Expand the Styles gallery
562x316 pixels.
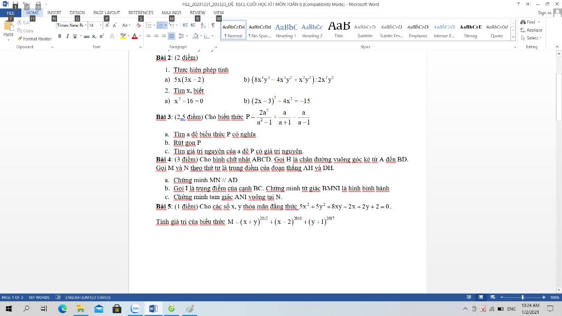coord(513,37)
